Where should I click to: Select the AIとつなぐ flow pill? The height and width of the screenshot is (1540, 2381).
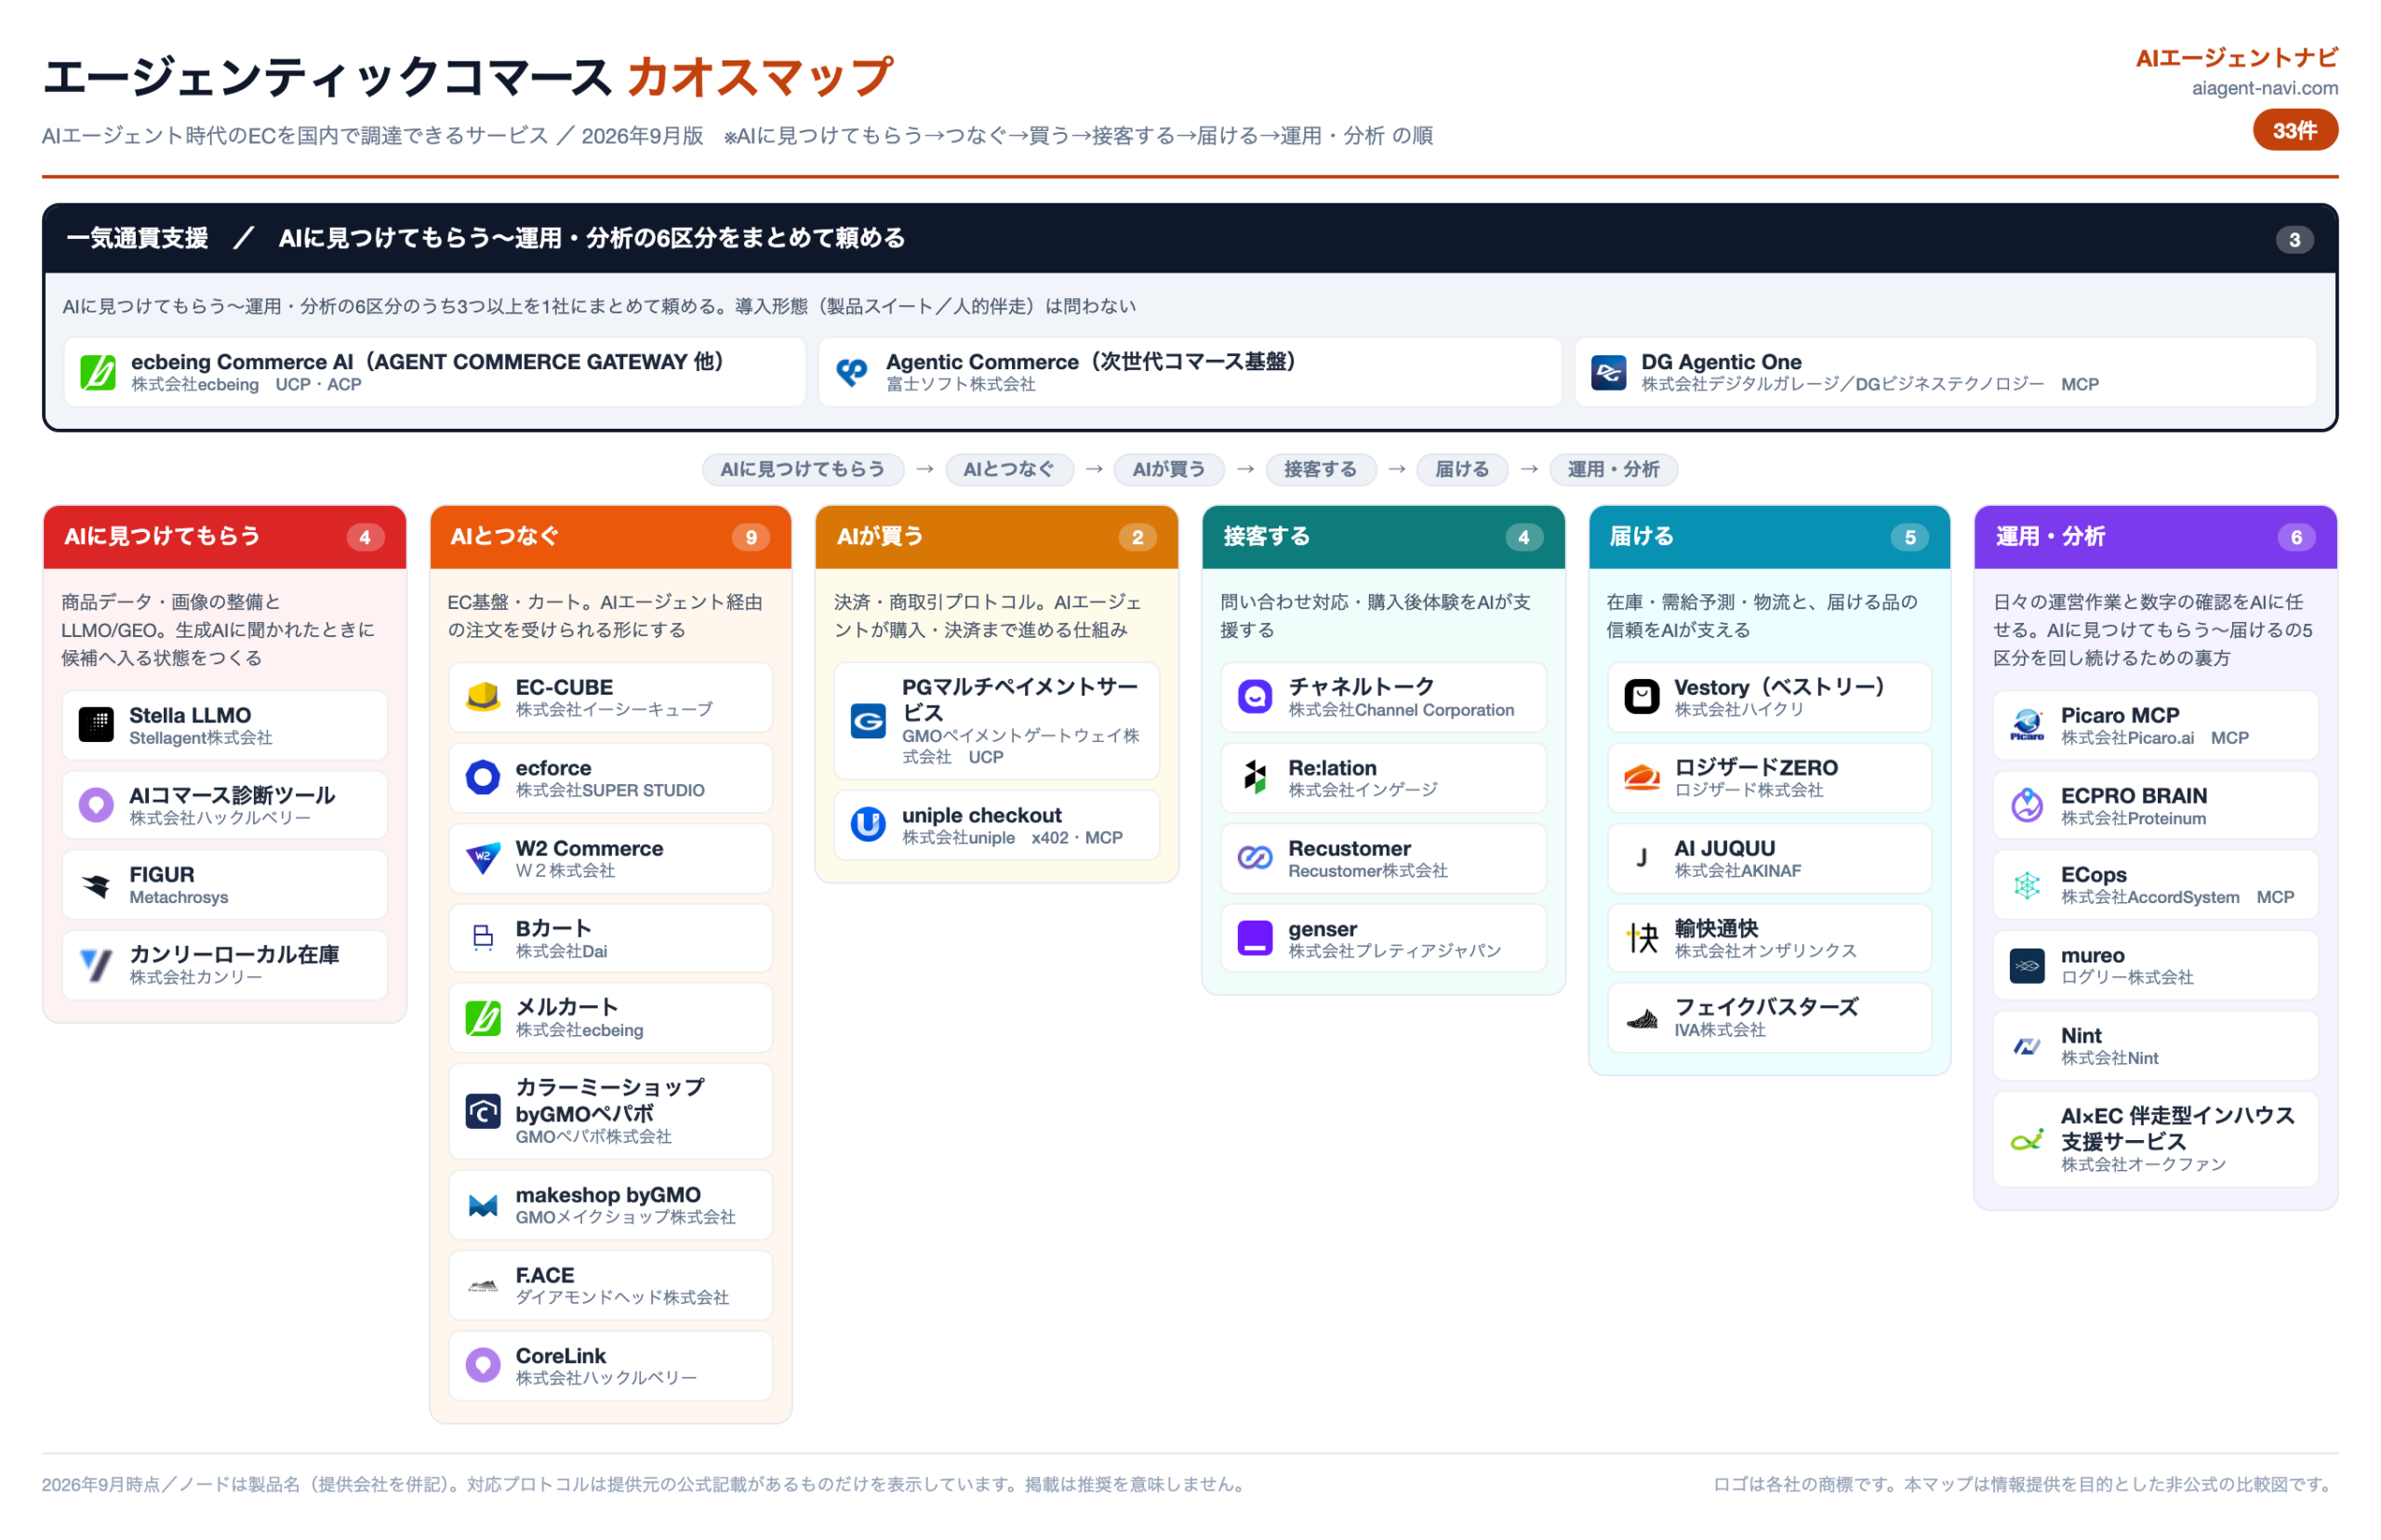point(1009,469)
